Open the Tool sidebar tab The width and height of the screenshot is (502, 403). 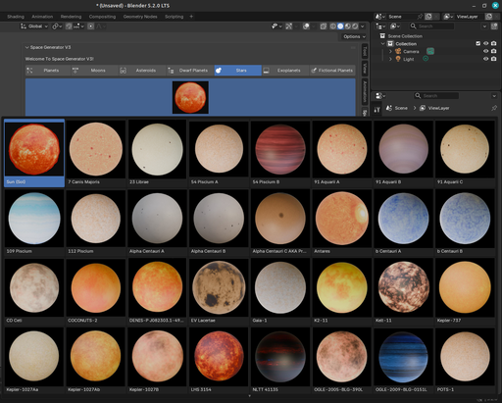click(x=365, y=51)
